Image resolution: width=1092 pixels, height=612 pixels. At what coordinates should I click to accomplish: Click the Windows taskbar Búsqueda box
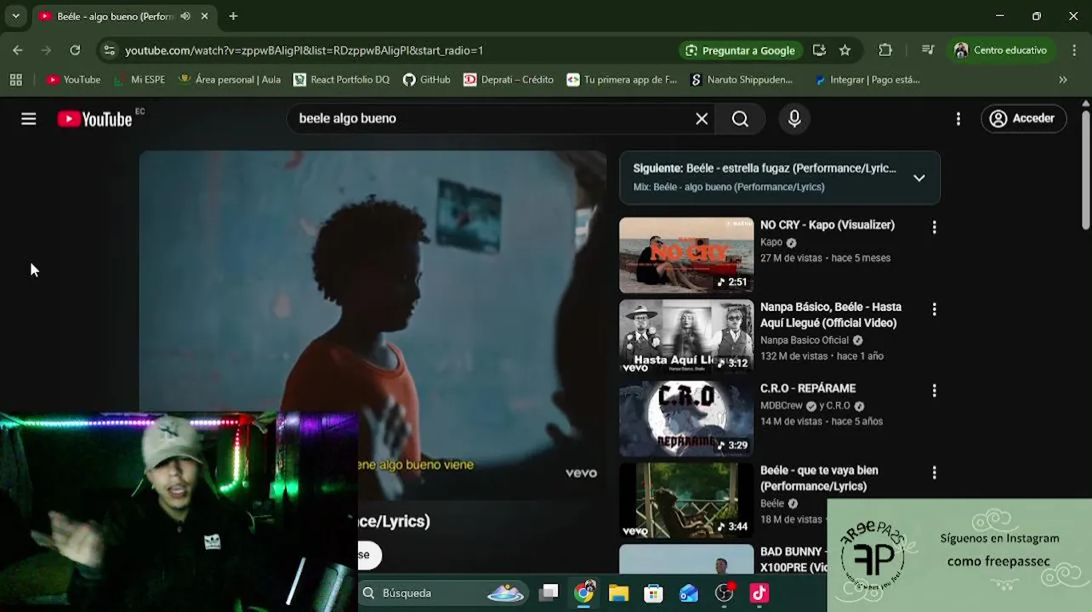[x=443, y=592]
